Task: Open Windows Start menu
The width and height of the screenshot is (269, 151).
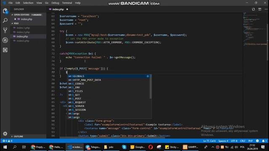Action: point(5,147)
